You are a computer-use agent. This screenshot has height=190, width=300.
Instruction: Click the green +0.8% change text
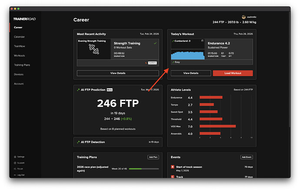click(126, 119)
